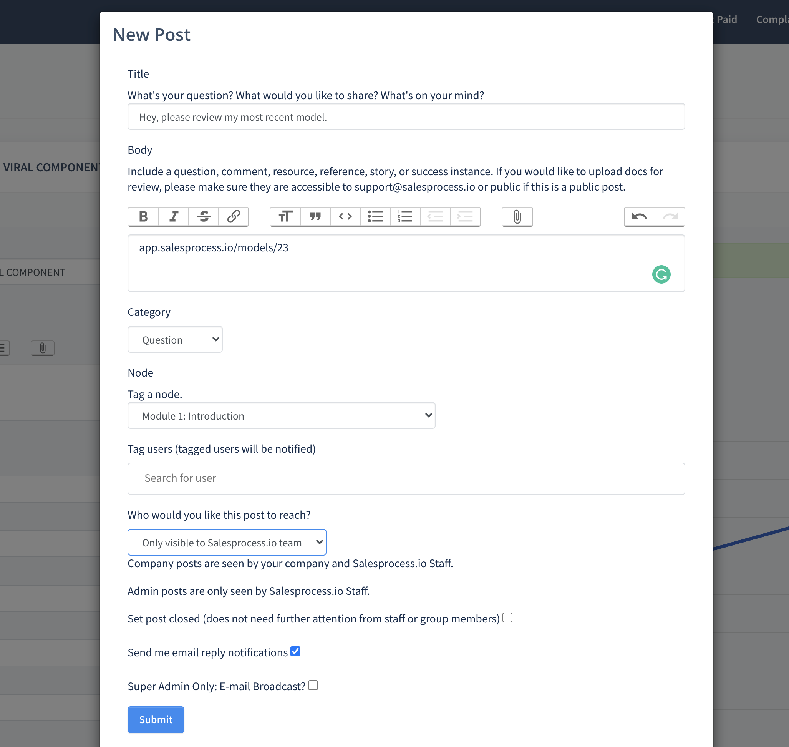
Task: Expand the Tag a node dropdown
Action: [281, 416]
